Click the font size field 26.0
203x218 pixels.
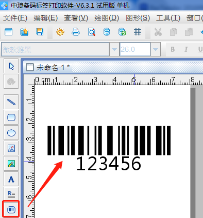pyautogui.click(x=135, y=49)
